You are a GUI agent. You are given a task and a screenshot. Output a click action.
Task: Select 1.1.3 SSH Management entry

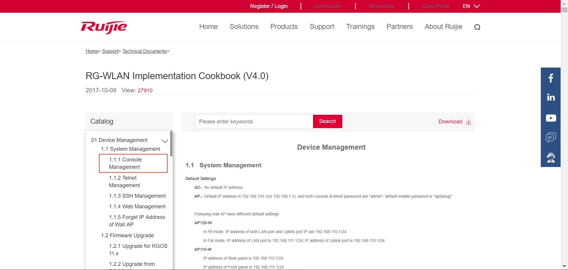pos(137,196)
